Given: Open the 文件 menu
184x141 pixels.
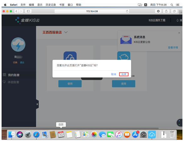Looking at the screenshot, I should 23,5.
